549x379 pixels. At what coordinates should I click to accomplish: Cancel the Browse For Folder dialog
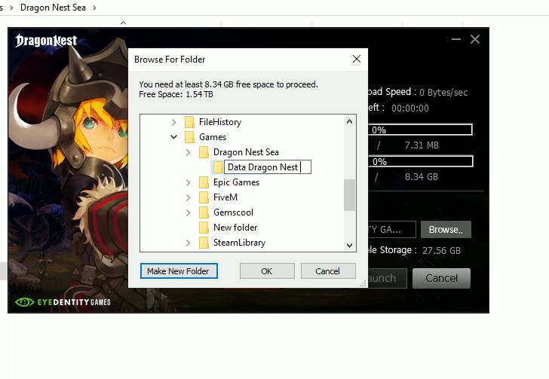328,271
